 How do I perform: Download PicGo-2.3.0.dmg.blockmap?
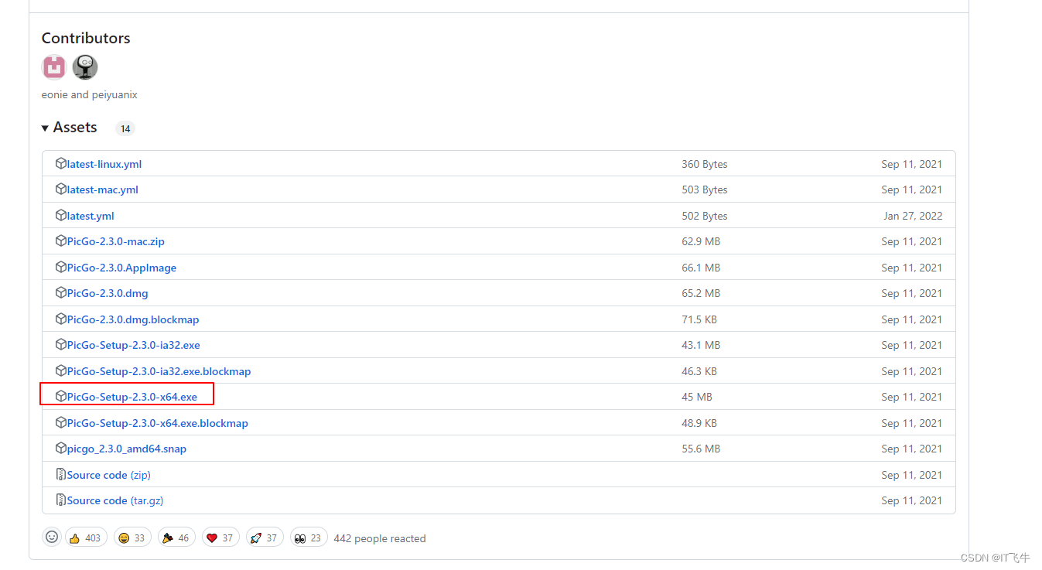pos(132,319)
